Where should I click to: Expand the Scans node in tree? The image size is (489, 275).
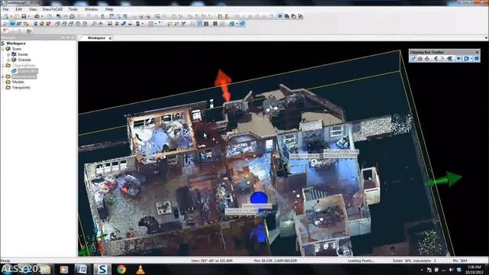coord(3,49)
